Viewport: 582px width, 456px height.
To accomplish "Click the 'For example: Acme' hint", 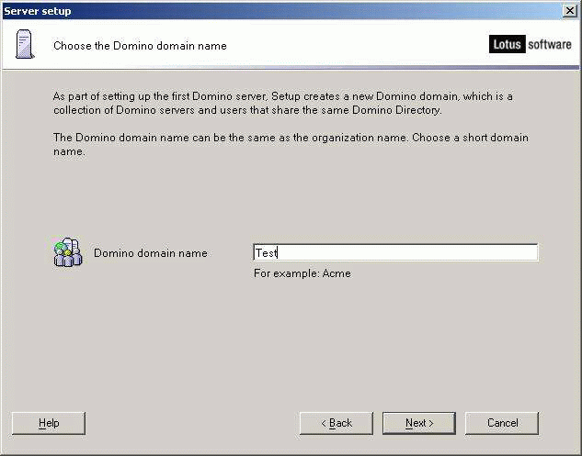I will click(x=302, y=273).
